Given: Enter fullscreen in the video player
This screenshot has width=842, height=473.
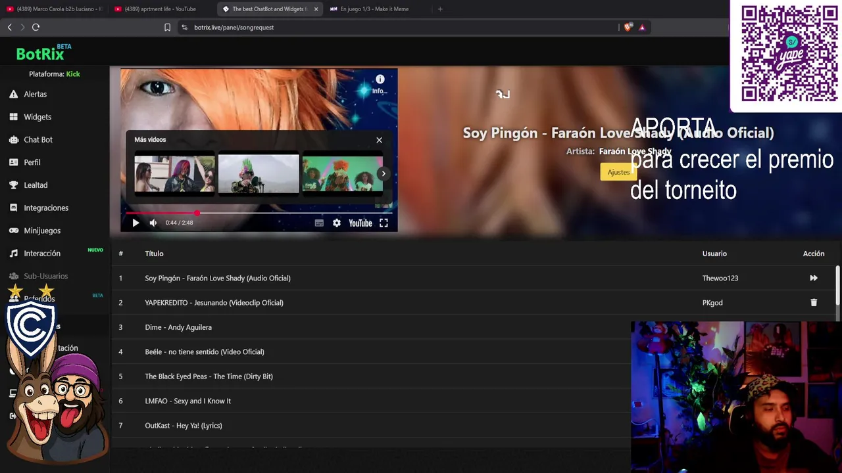Looking at the screenshot, I should [x=384, y=223].
